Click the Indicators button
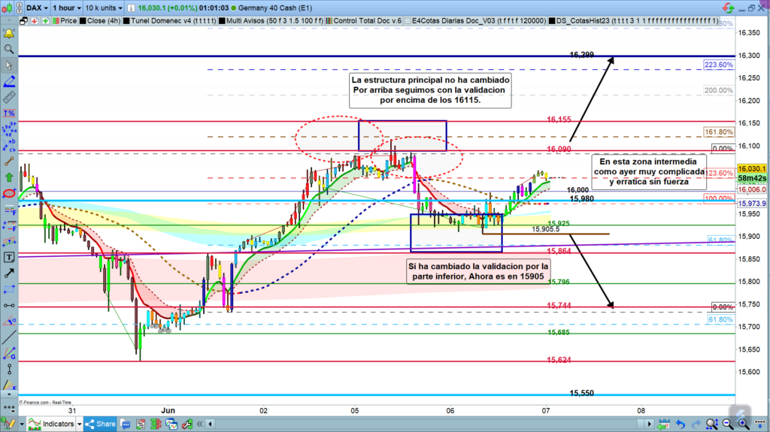The width and height of the screenshot is (770, 432). [52, 424]
